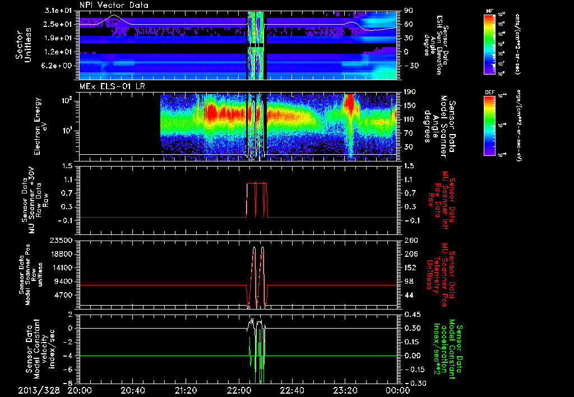574x397 pixels.
Task: Click the "0.00" acceleration tick value
Action: pyautogui.click(x=412, y=356)
